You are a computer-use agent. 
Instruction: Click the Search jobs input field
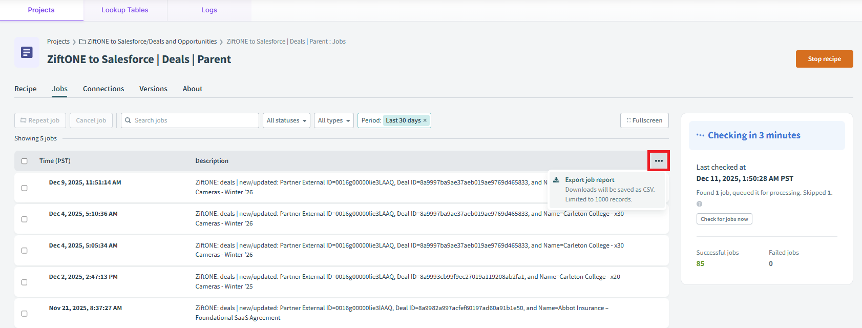click(190, 120)
